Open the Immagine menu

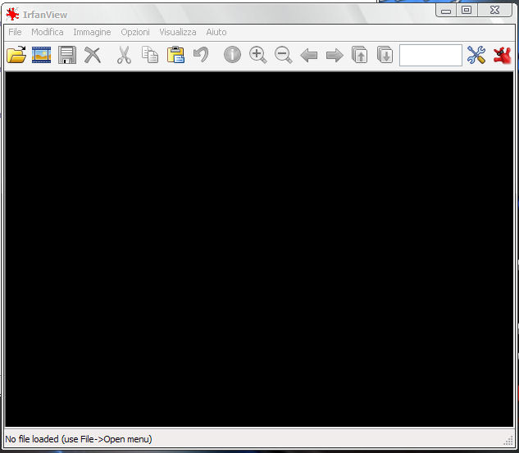pyautogui.click(x=92, y=32)
